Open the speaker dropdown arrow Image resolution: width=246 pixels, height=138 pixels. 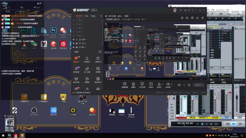point(172,85)
